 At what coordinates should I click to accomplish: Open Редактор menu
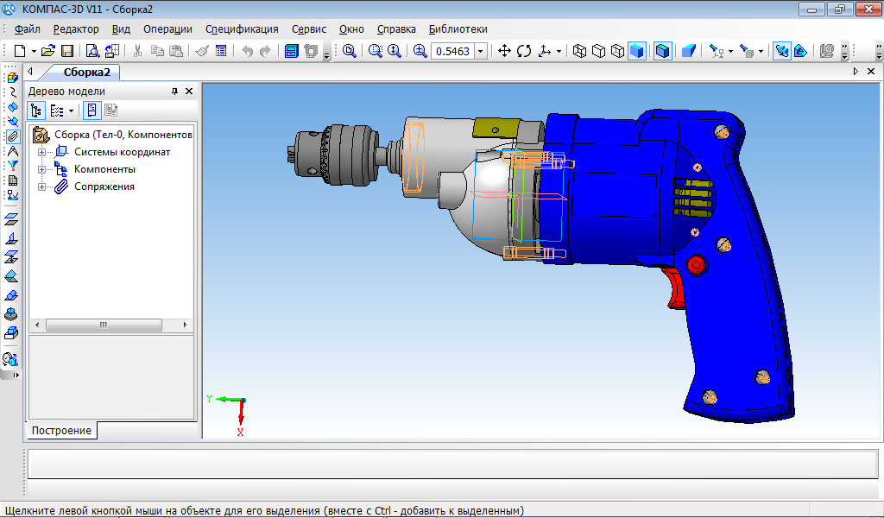click(x=76, y=29)
